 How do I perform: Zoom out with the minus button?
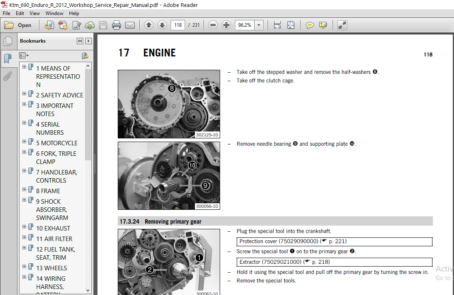(x=213, y=25)
